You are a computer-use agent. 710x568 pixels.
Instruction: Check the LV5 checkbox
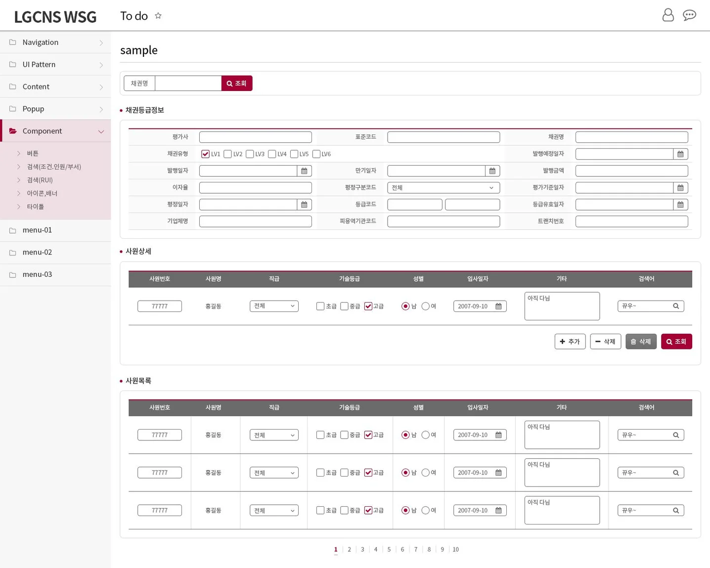294,154
